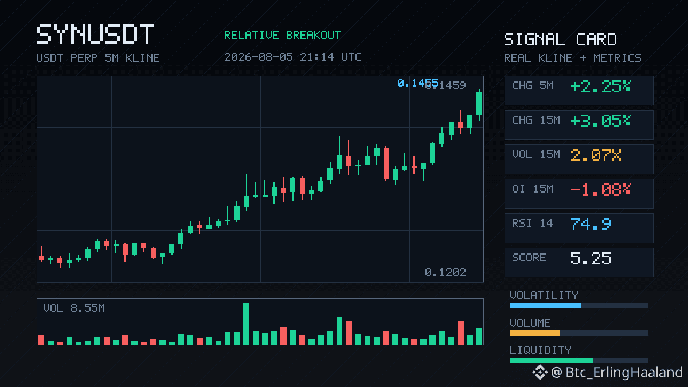The height and width of the screenshot is (387, 688).
Task: Click the VOLUME label above orange bar
Action: (530, 323)
